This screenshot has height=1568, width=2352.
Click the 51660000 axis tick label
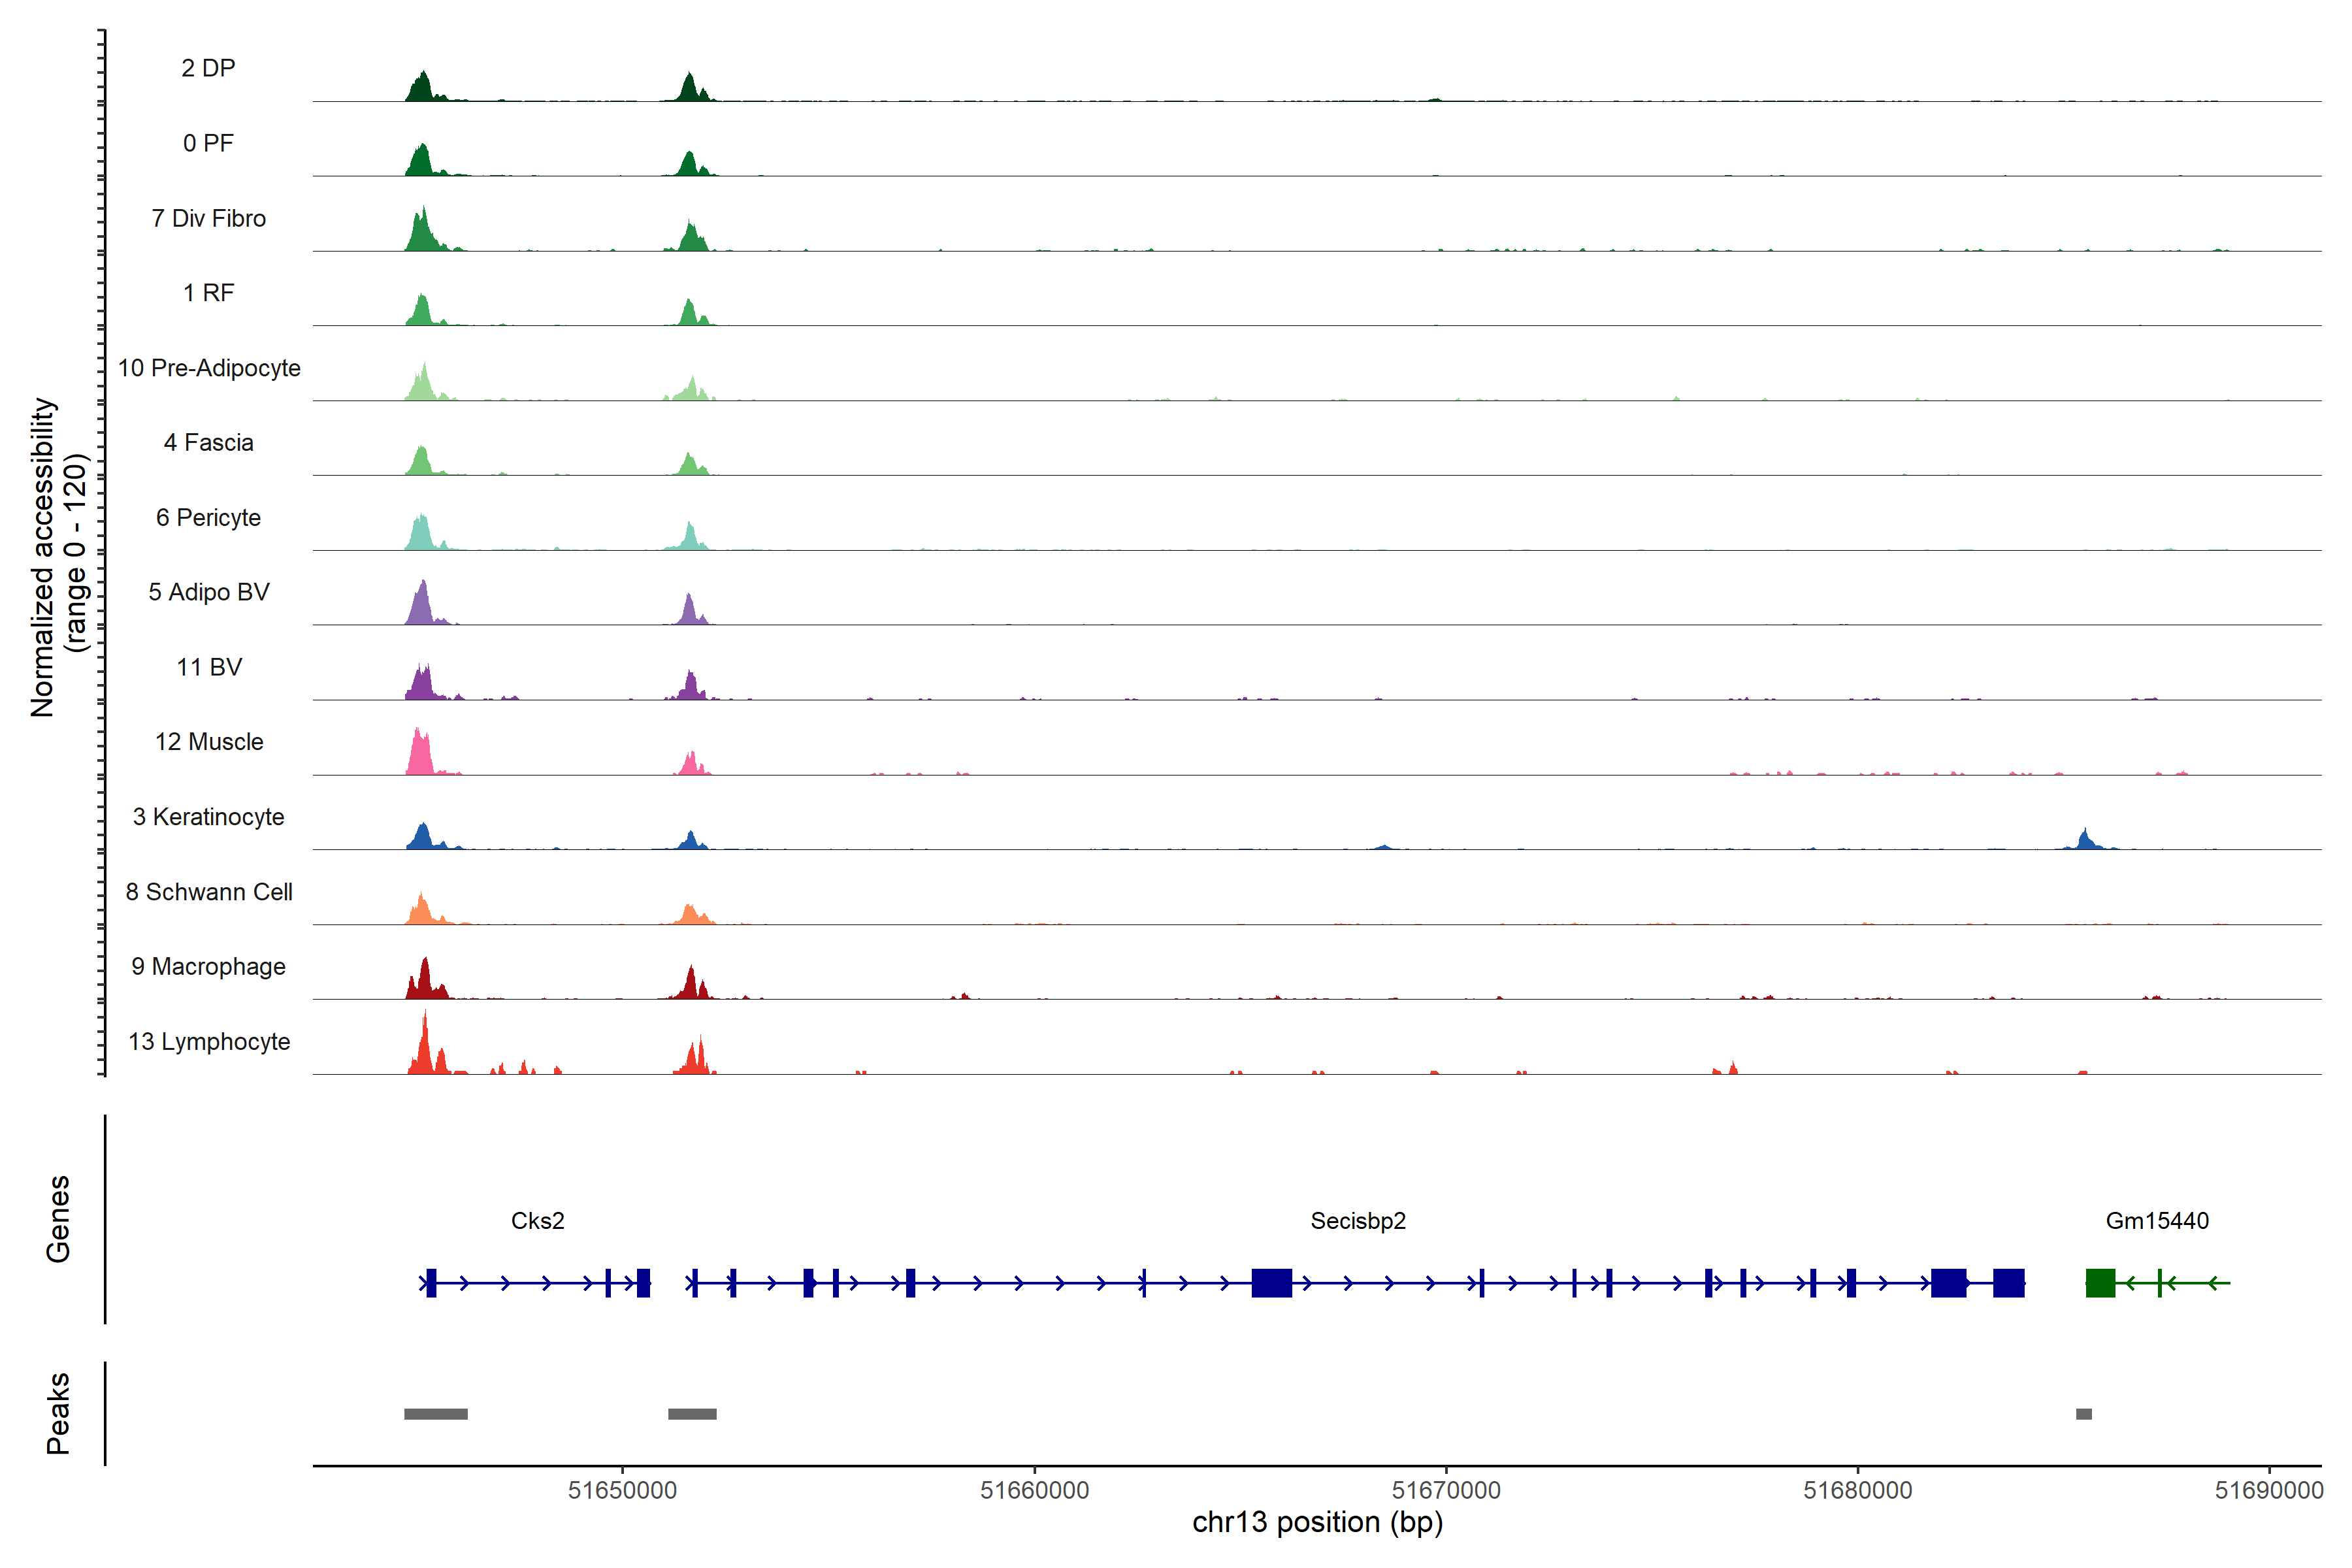[x=1034, y=1490]
